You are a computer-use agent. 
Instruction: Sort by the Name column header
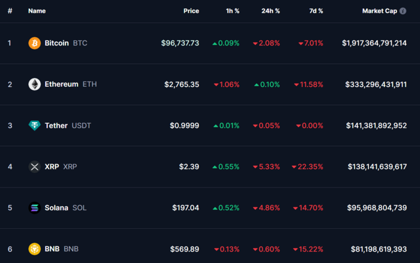coord(37,11)
